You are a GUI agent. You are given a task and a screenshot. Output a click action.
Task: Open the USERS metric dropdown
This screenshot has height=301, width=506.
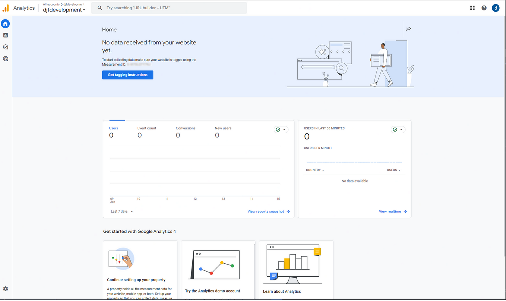coord(393,170)
